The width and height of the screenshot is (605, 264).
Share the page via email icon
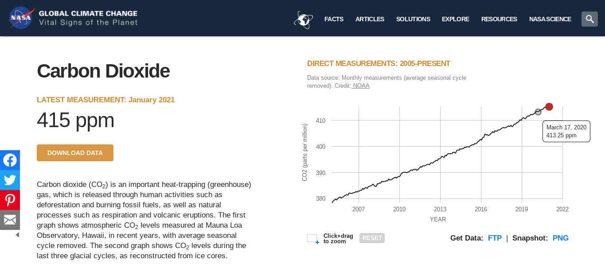[10, 220]
